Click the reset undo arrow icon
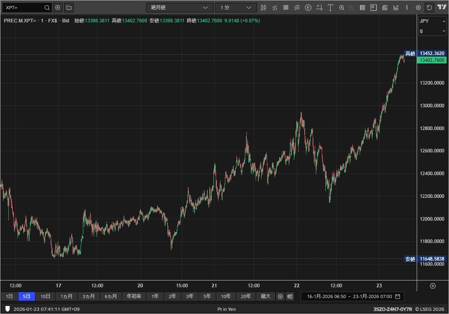This screenshot has width=449, height=314. pyautogui.click(x=429, y=8)
